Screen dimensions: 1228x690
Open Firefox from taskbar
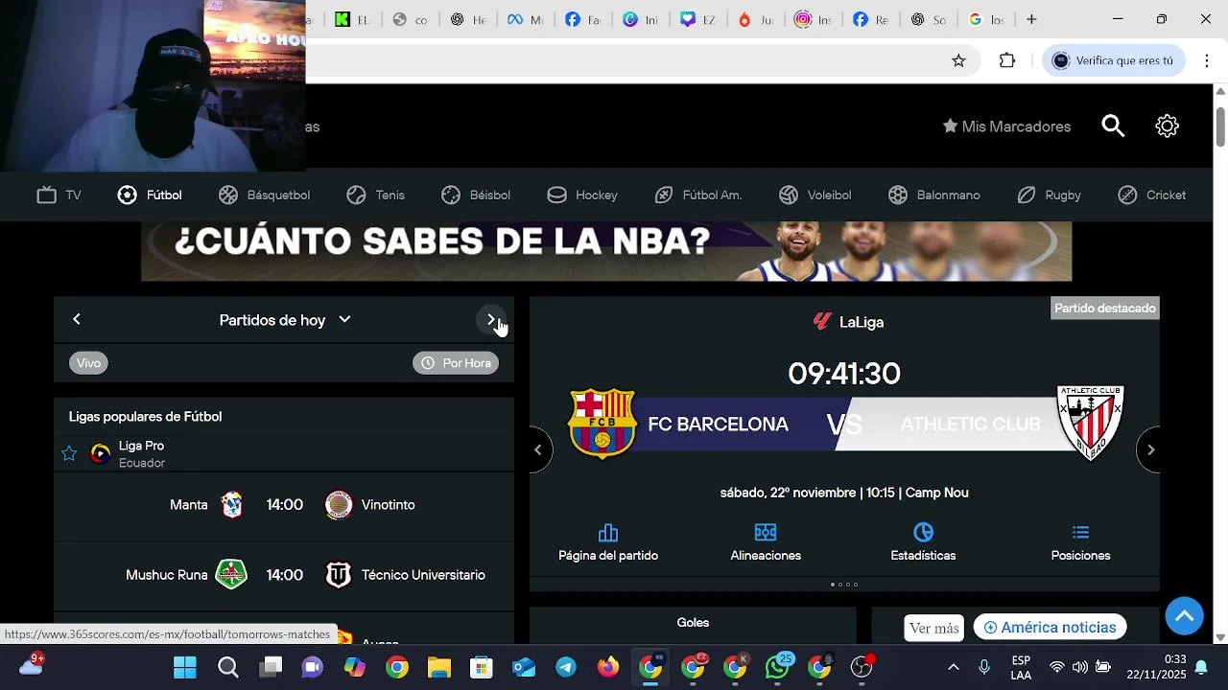pyautogui.click(x=608, y=667)
